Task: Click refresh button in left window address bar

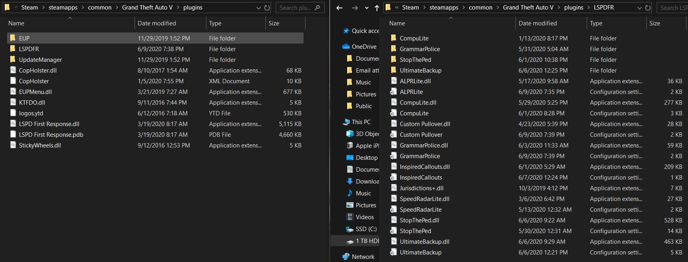Action: click(267, 8)
